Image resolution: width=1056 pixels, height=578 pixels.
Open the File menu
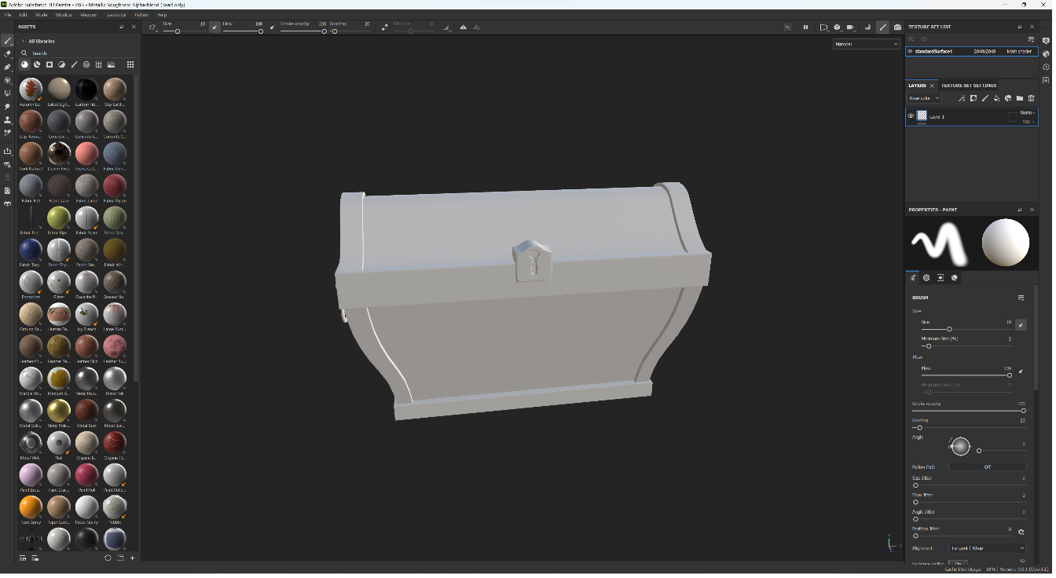9,15
